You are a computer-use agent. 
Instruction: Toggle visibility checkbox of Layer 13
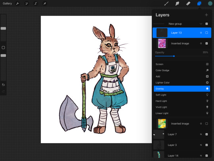[206, 33]
